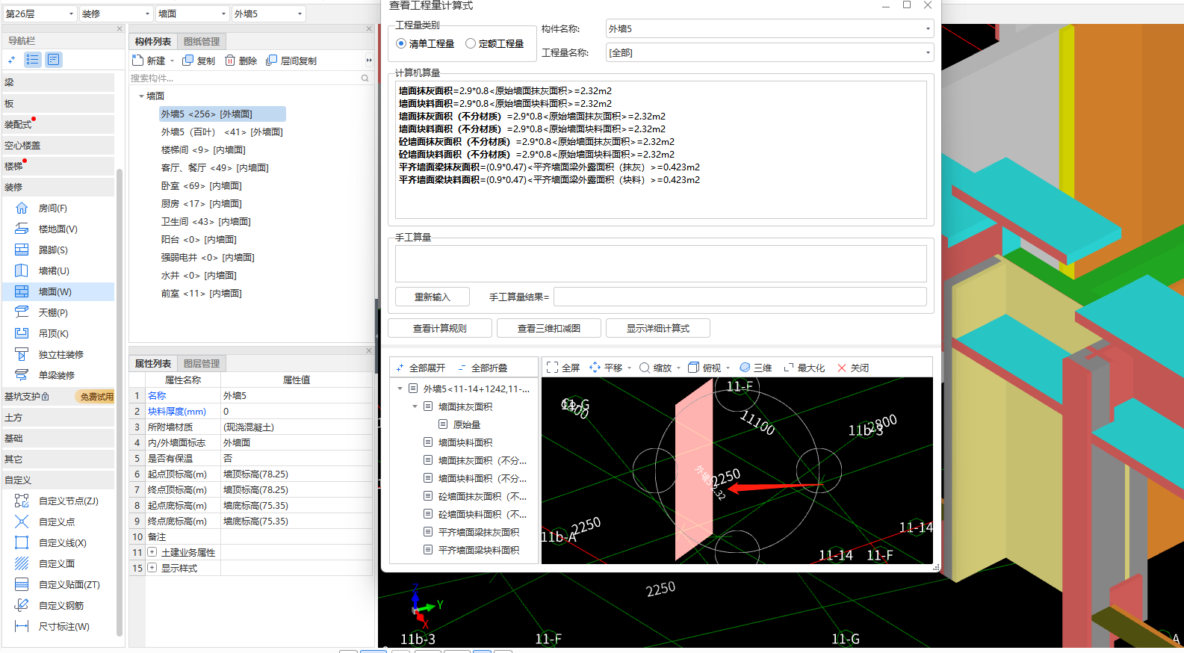
Task: Select 厨房 <17> [内墙面] component
Action: tap(202, 204)
